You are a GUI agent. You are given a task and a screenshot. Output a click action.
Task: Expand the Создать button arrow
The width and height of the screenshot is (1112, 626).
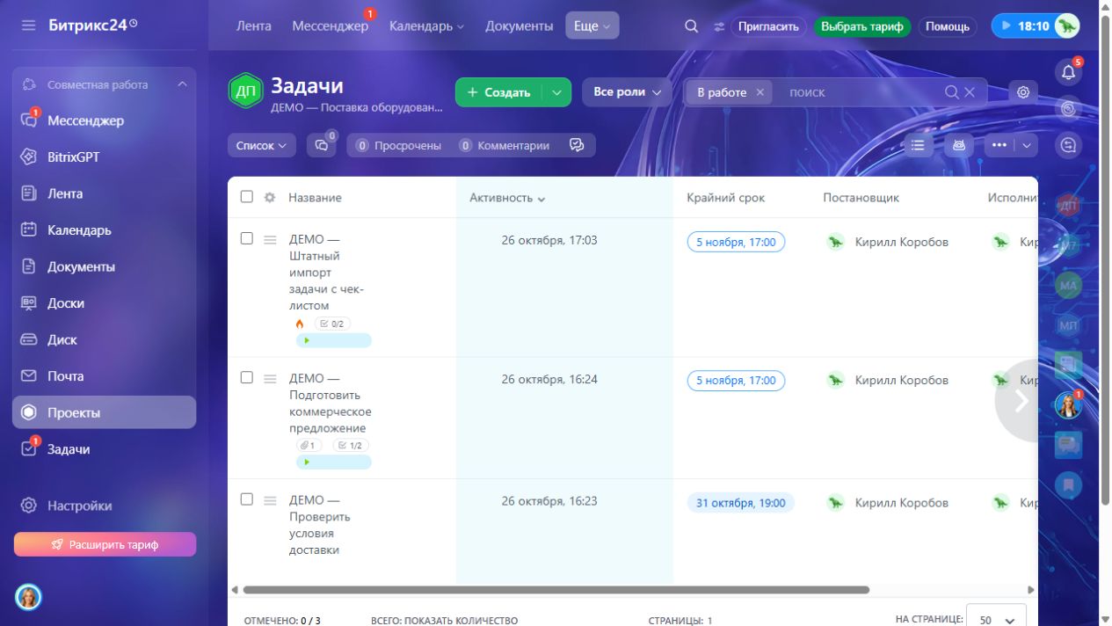pyautogui.click(x=556, y=92)
